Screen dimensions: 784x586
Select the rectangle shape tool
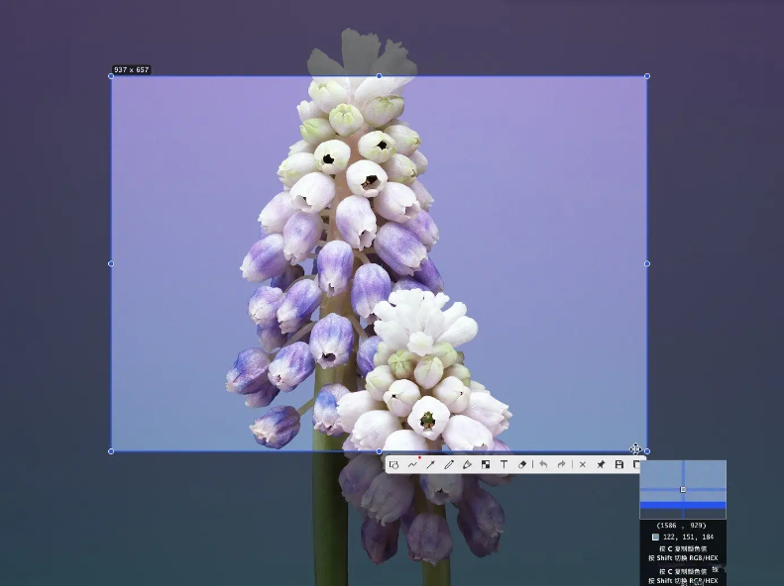pos(394,464)
